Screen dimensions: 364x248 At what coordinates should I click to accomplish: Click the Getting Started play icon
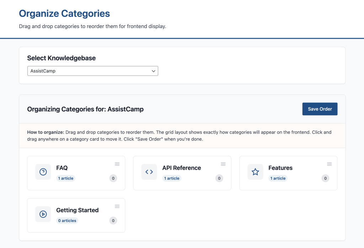coord(43,214)
